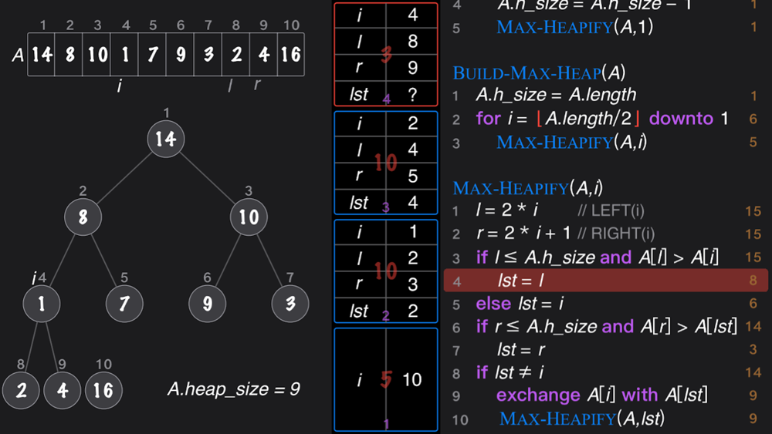Select array cell containing 4
The image size is (772, 434).
[x=263, y=55]
